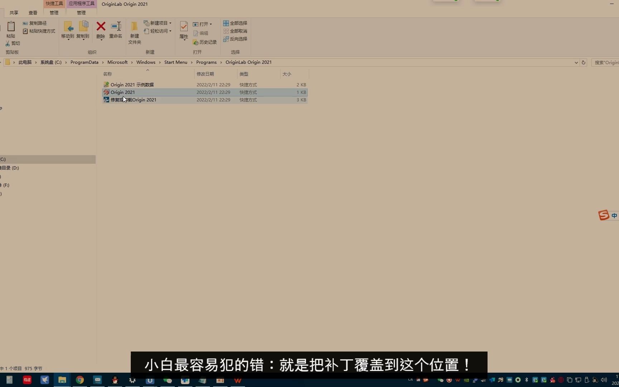The image size is (619, 387).
Task: Click the 975 字节 status bar text
Action: coord(33,368)
